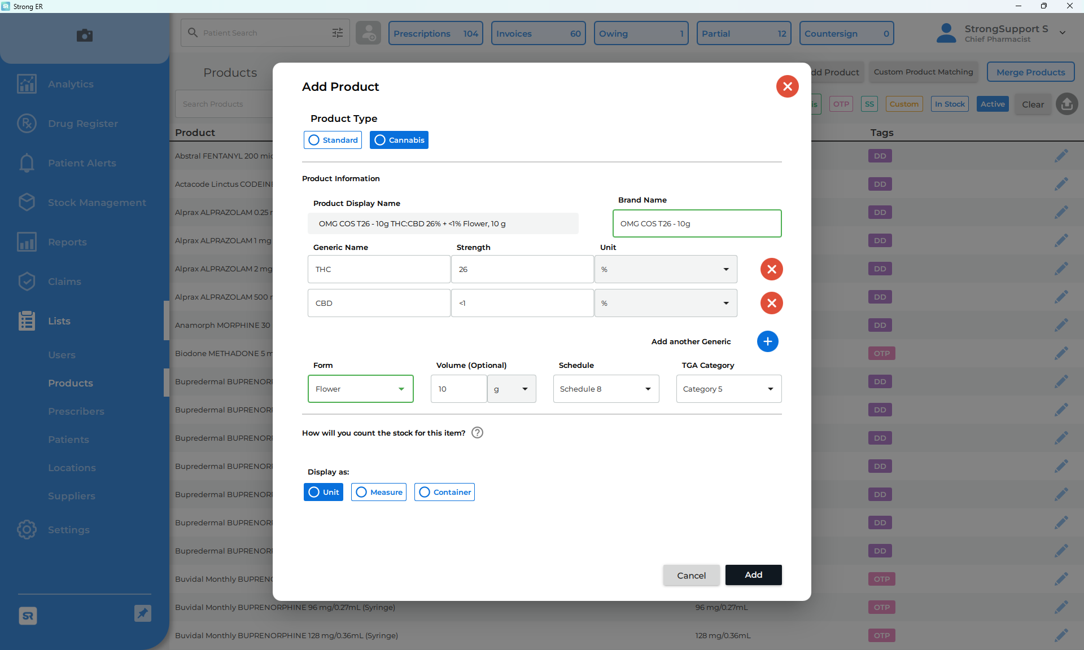Remove the CBD generic row

tap(771, 303)
